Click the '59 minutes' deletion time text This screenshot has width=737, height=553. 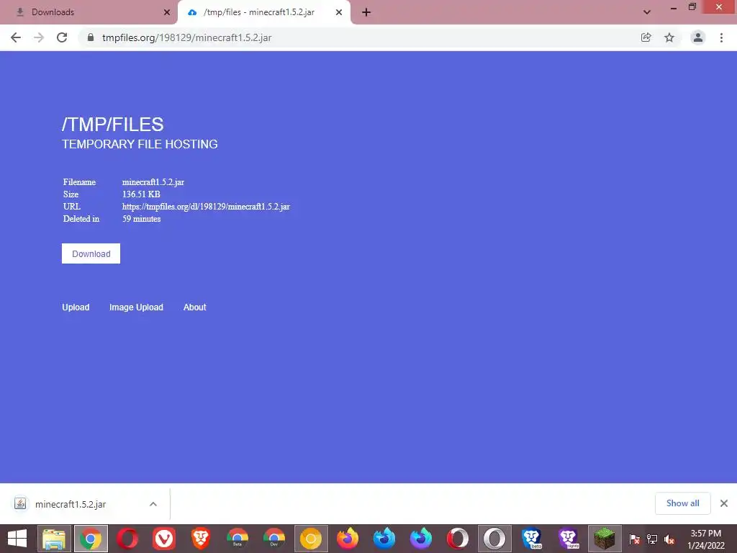pyautogui.click(x=142, y=219)
